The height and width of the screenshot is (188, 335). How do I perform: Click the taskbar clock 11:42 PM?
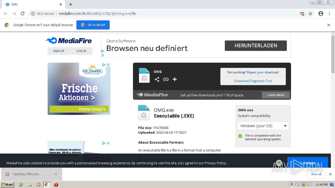coord(322,185)
